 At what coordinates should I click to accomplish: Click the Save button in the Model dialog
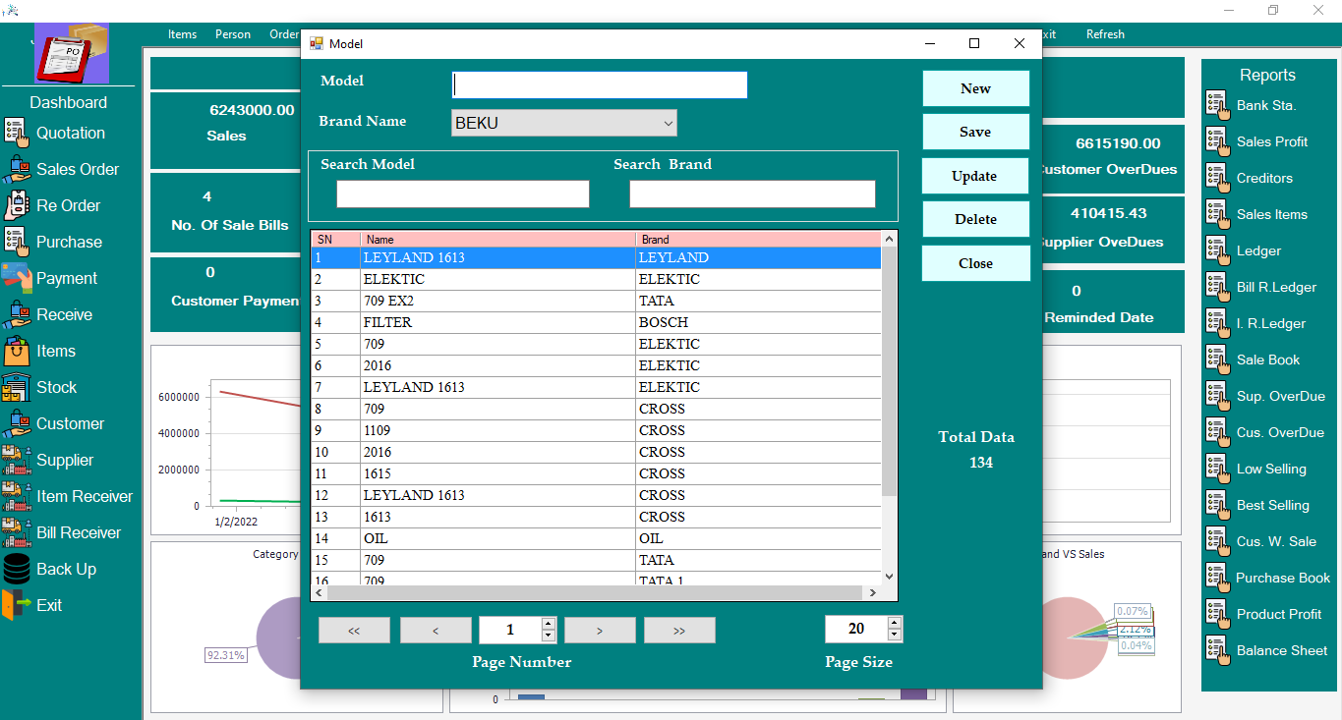tap(975, 132)
